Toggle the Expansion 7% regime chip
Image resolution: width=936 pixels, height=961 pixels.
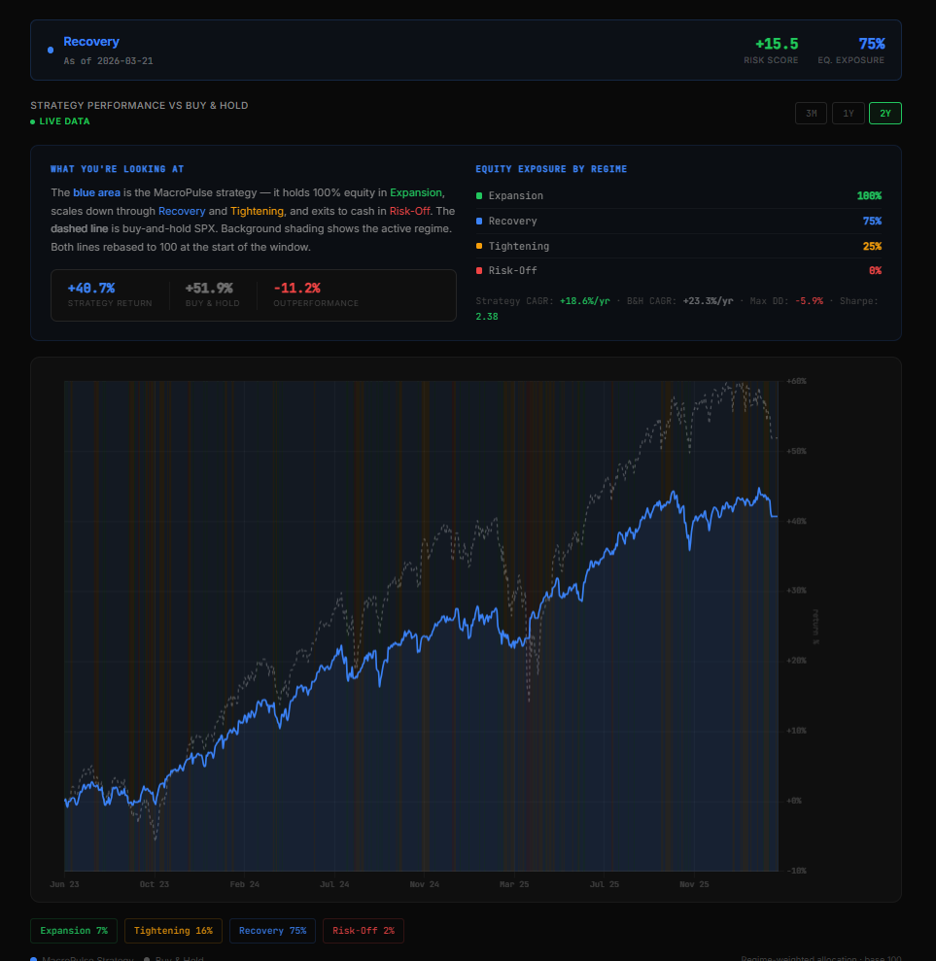pos(74,931)
